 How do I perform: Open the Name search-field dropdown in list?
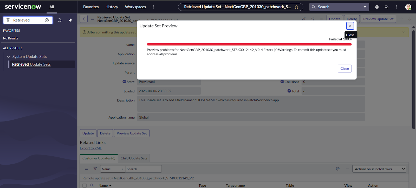point(113,169)
